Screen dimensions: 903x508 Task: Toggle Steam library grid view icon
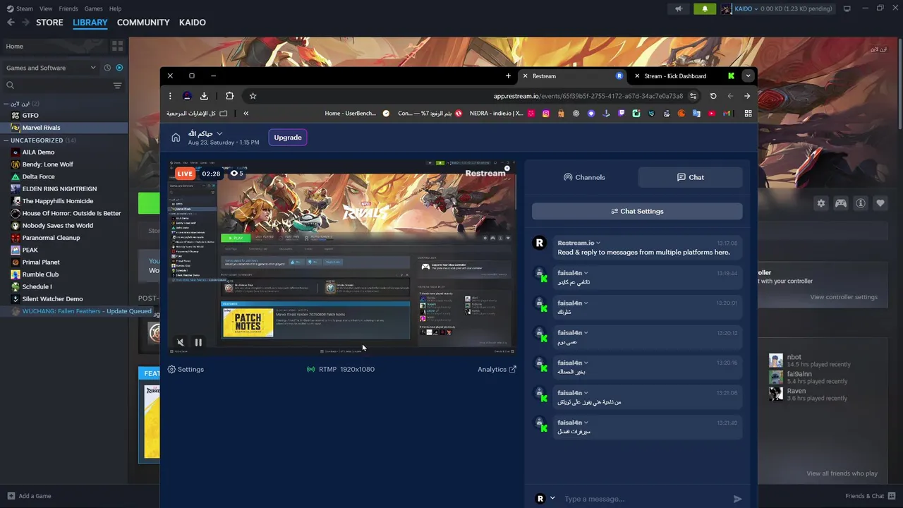(x=117, y=46)
